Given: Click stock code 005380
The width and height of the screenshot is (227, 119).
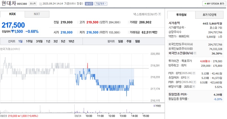Looking at the screenshot, I should pos(22,4).
